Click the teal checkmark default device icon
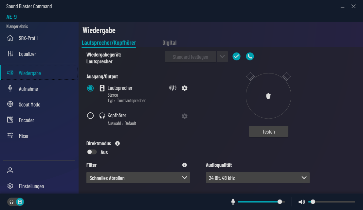Image resolution: width=363 pixels, height=210 pixels. (x=236, y=57)
